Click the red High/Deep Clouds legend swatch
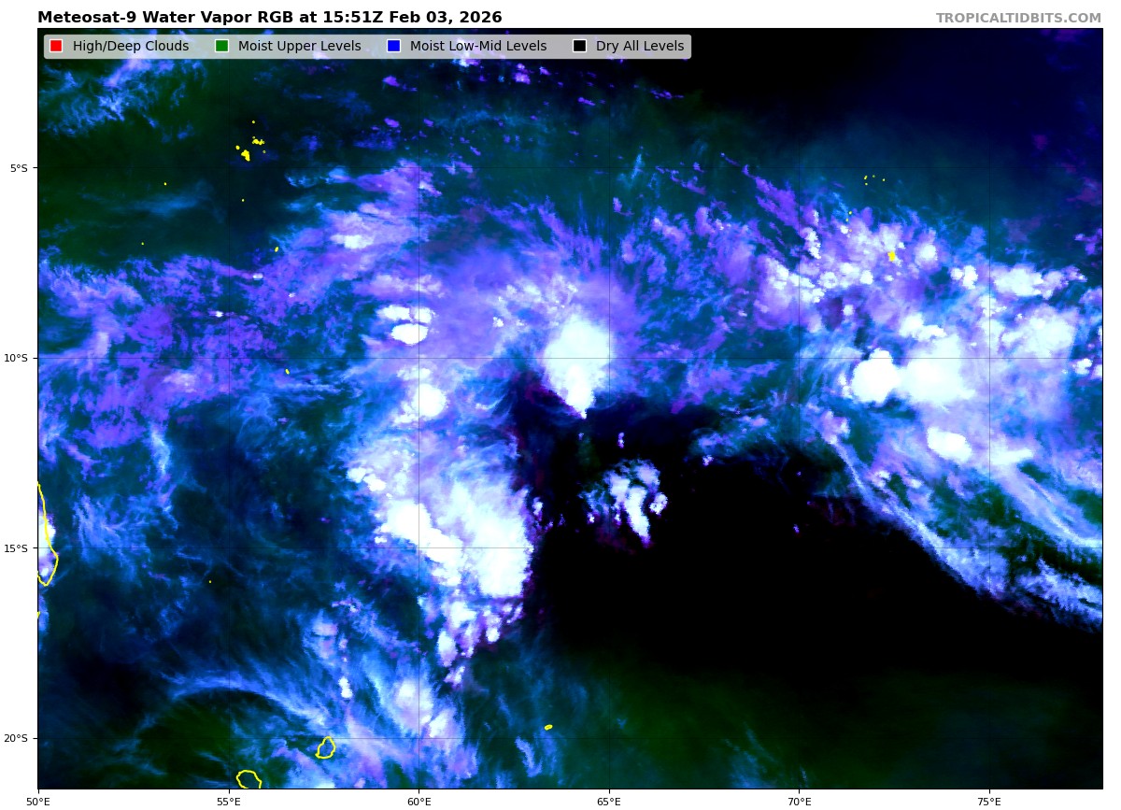 pyautogui.click(x=56, y=47)
